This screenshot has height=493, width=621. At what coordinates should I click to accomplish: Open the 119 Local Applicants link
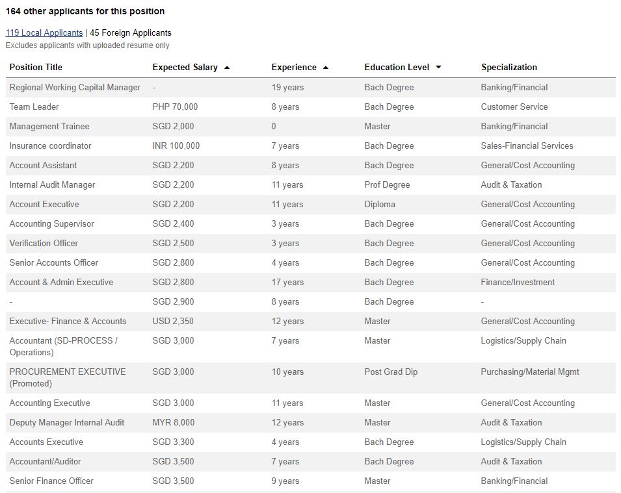pos(44,33)
